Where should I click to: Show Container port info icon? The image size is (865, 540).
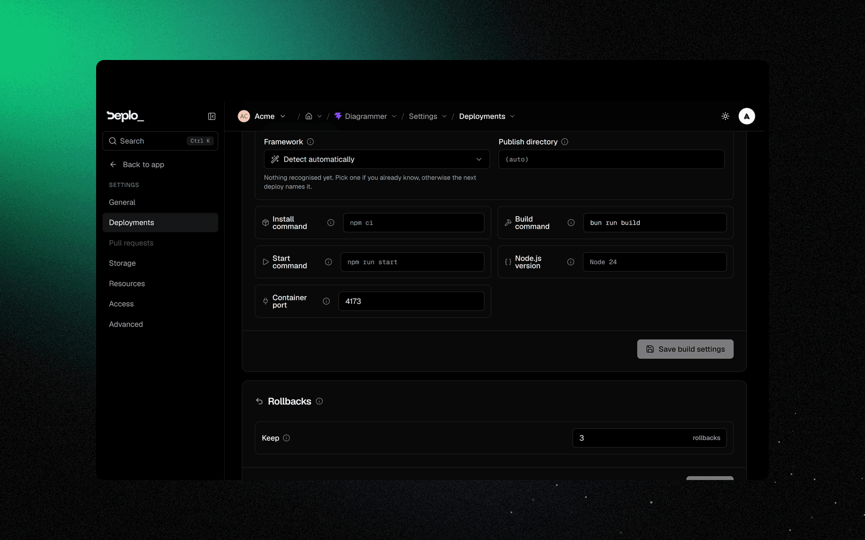pos(326,301)
